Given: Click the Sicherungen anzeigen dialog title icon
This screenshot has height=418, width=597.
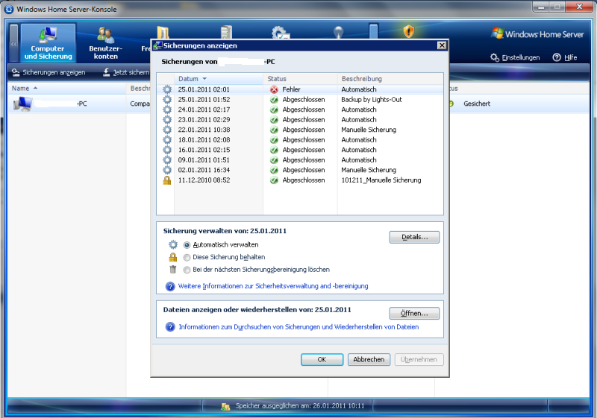Looking at the screenshot, I should 157,45.
